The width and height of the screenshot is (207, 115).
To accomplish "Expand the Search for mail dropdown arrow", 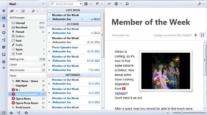I will point(81,4).
